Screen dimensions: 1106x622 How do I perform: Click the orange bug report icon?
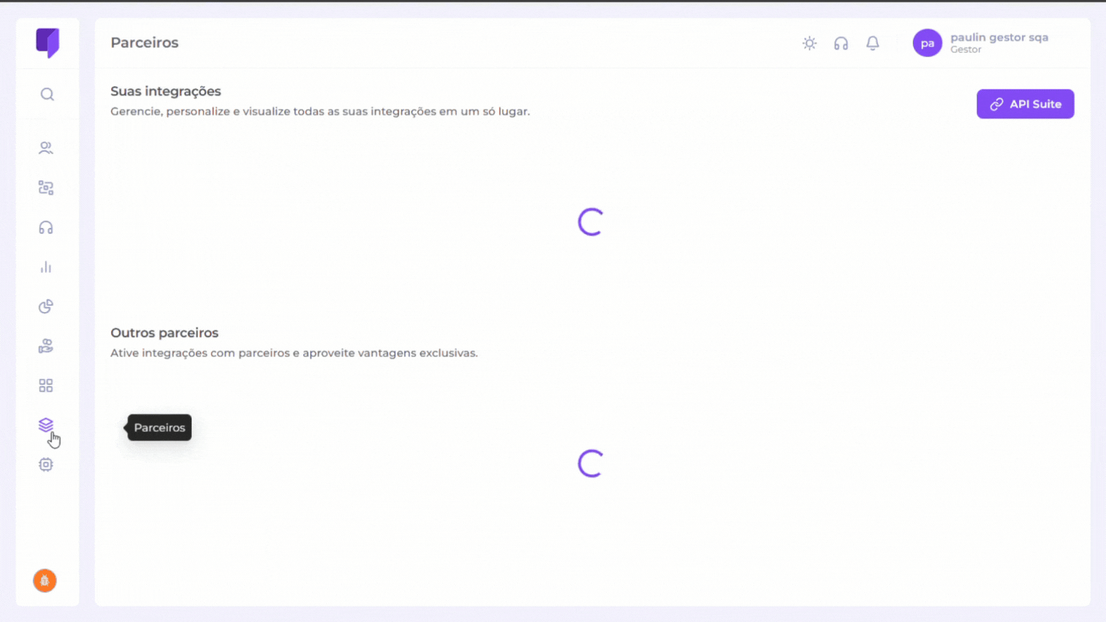(45, 581)
